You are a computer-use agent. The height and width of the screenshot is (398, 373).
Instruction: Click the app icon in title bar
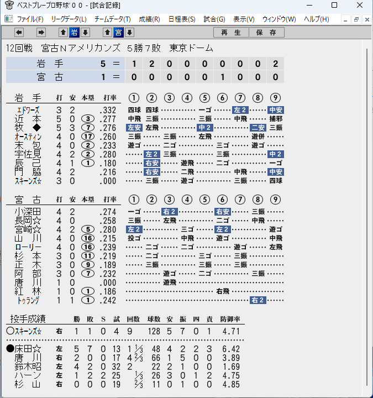pos(9,5)
